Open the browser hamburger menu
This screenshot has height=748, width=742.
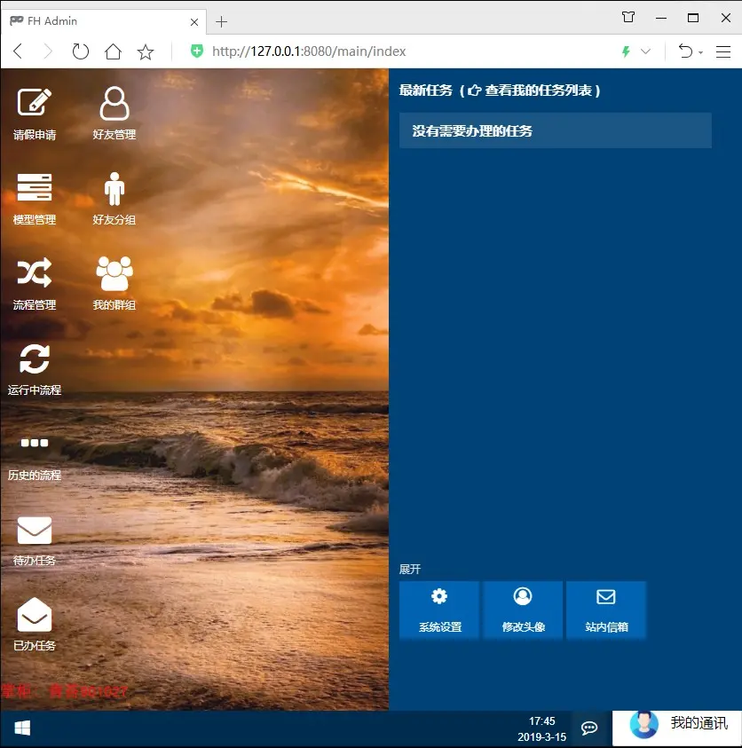point(722,51)
